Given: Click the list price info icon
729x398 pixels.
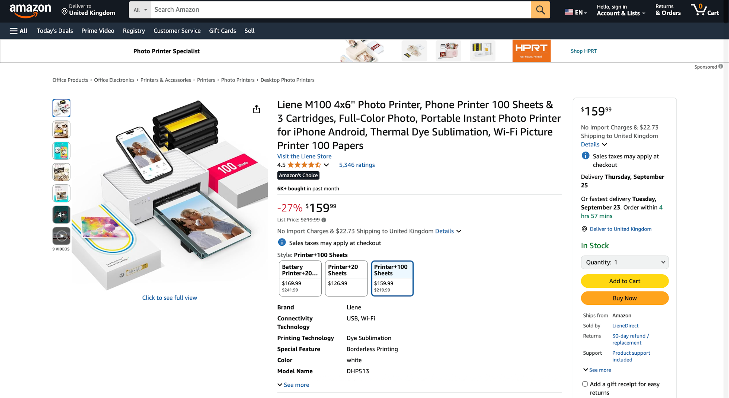Looking at the screenshot, I should pos(324,220).
